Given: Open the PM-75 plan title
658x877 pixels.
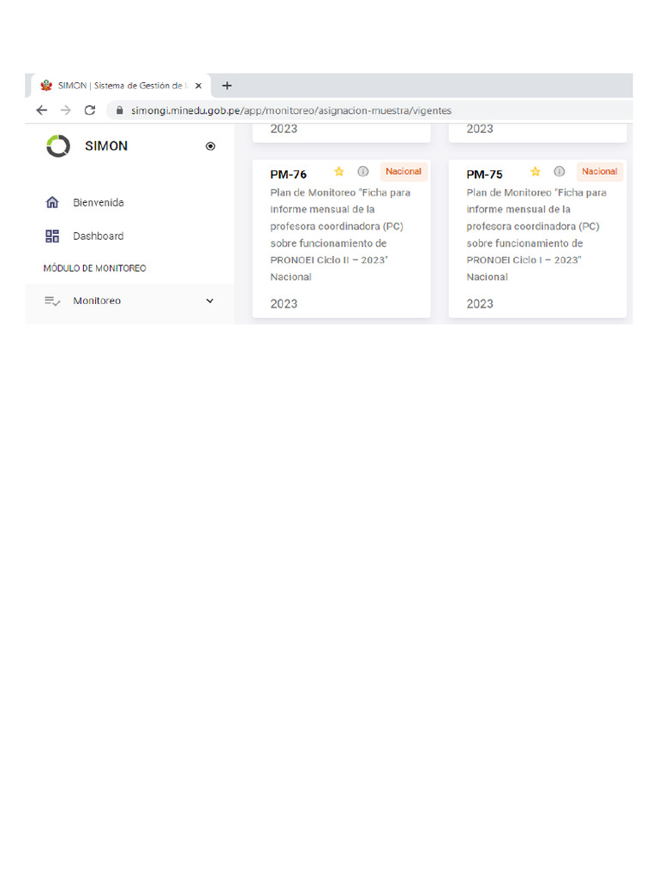Looking at the screenshot, I should pos(485,175).
